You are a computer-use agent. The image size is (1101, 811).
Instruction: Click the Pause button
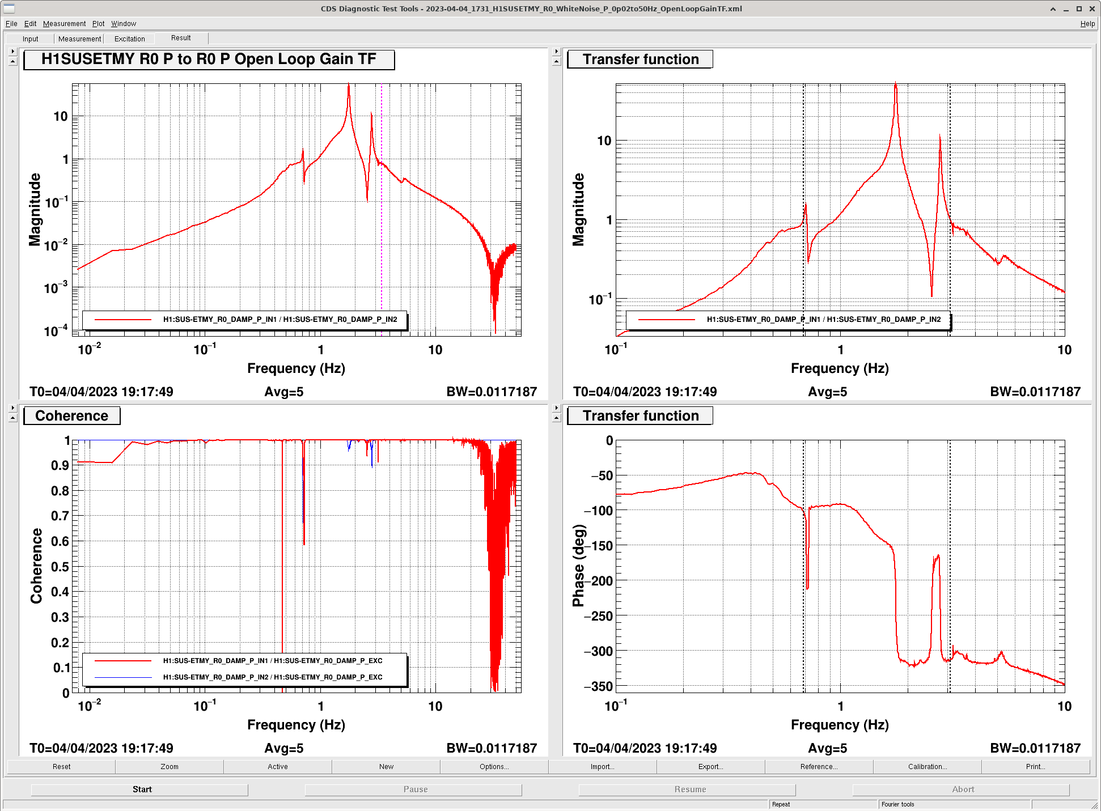413,789
